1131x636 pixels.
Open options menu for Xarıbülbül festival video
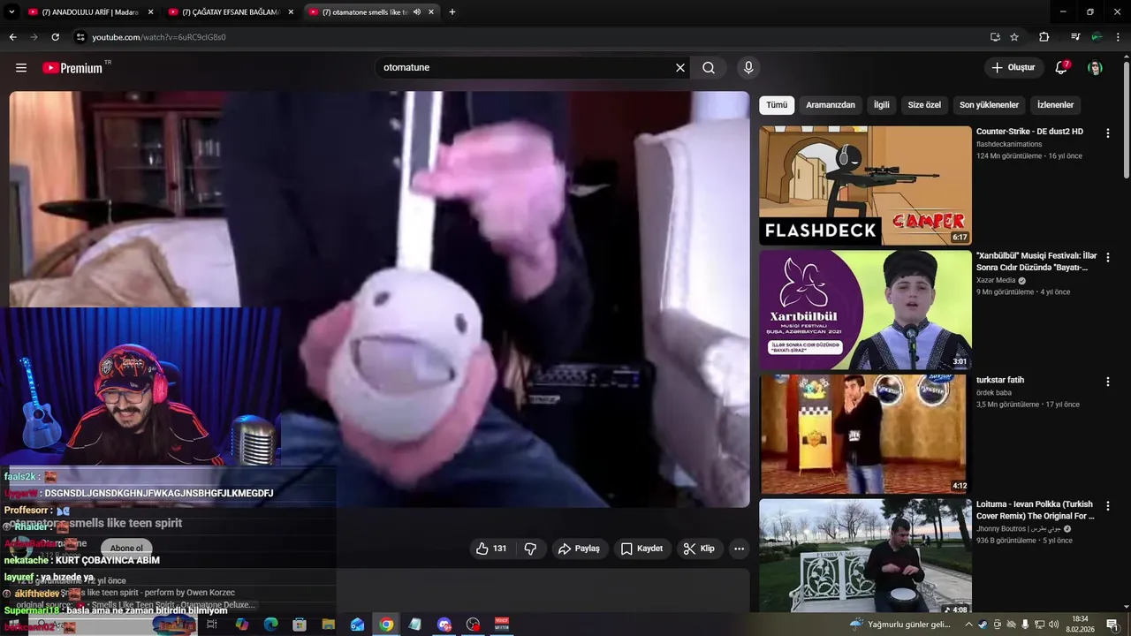click(1107, 258)
